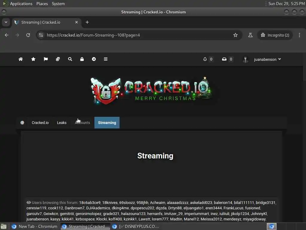Click the globe icon in breadcrumb
The height and width of the screenshot is (230, 306).
22,122
